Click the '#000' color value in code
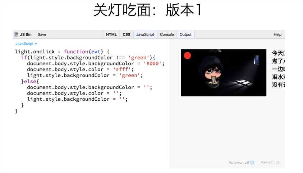This screenshot has height=173, width=303. point(152,63)
